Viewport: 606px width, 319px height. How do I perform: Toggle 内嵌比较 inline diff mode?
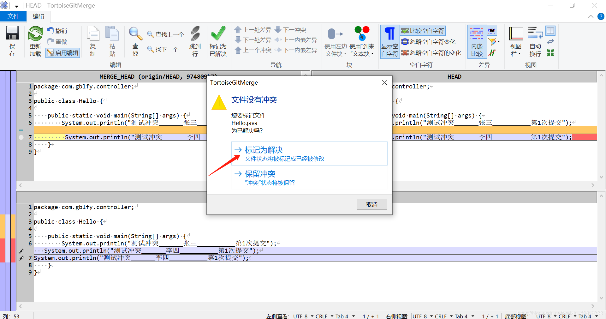click(477, 41)
